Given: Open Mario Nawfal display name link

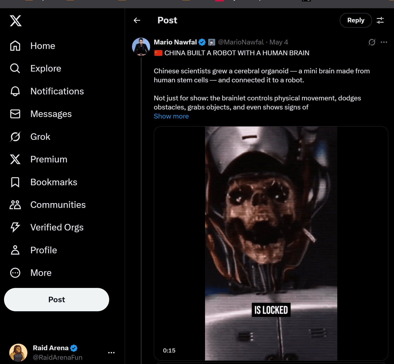Looking at the screenshot, I should pos(175,42).
